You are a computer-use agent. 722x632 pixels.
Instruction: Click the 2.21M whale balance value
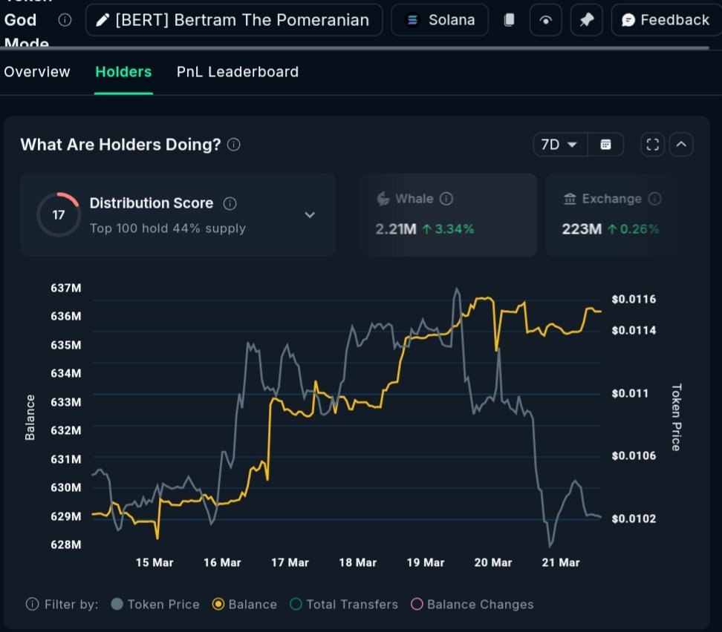396,229
